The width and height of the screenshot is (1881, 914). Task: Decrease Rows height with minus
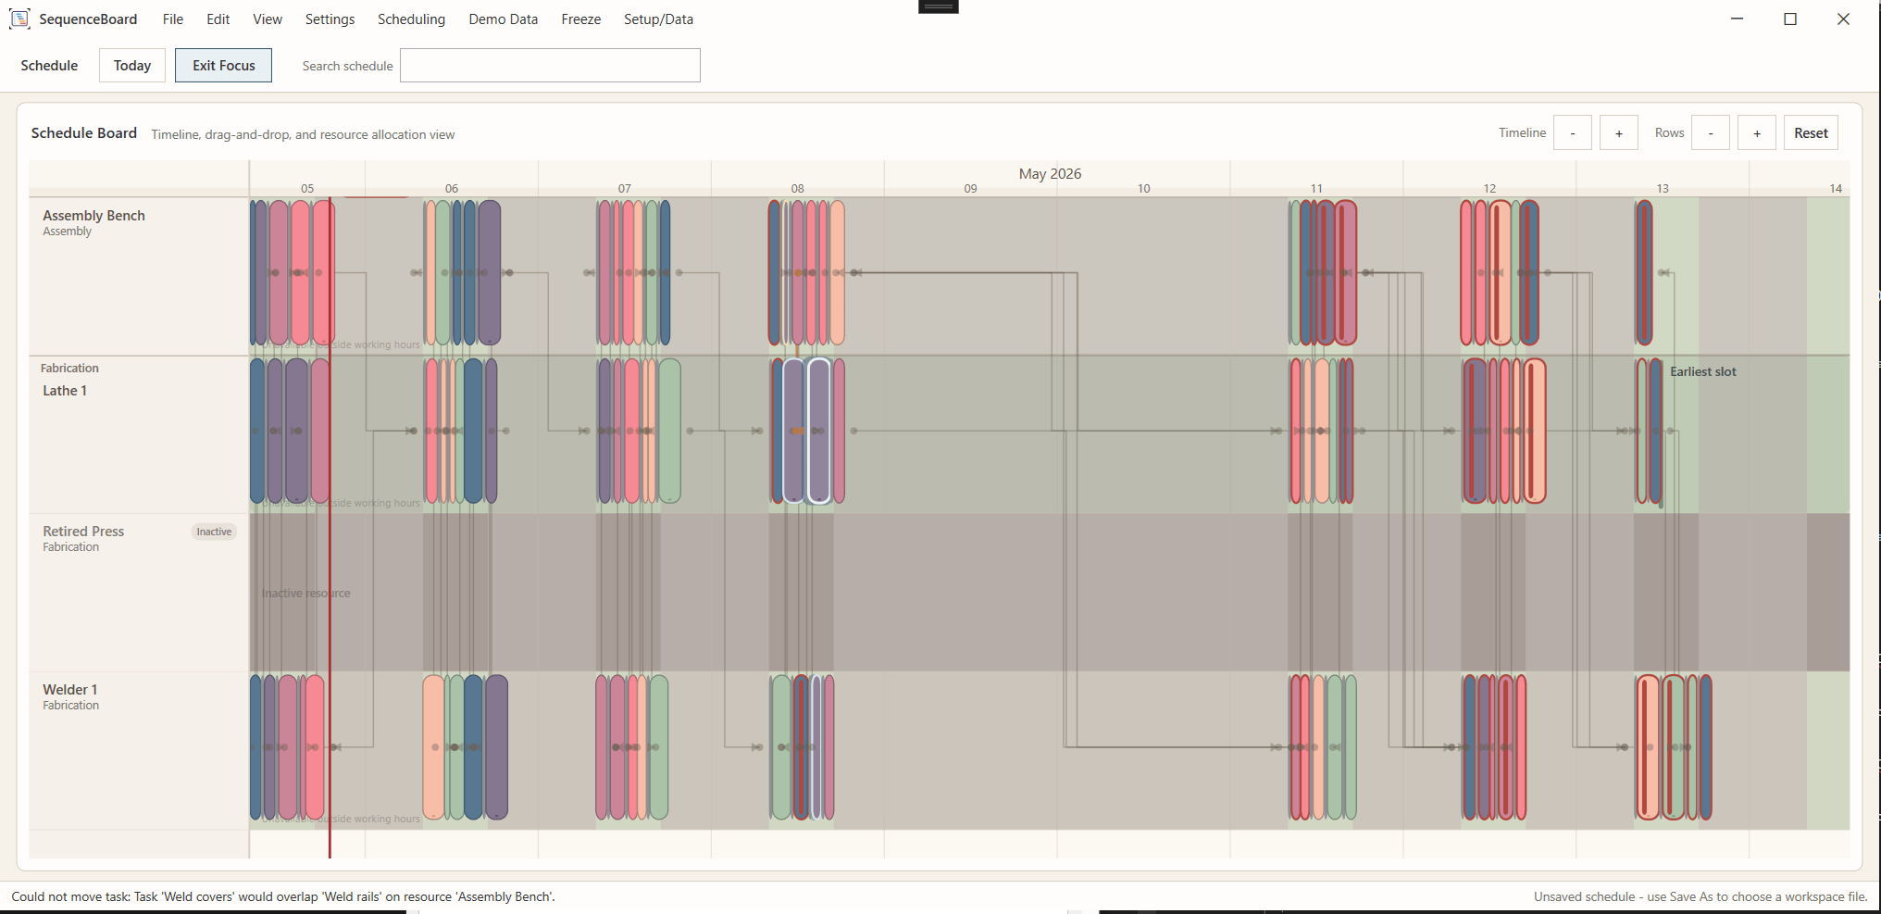pyautogui.click(x=1711, y=133)
